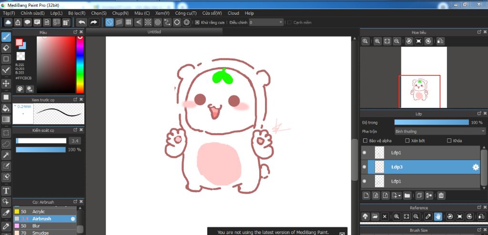The image size is (488, 235).
Task: Open snap settings gear icon
Action: point(187,22)
